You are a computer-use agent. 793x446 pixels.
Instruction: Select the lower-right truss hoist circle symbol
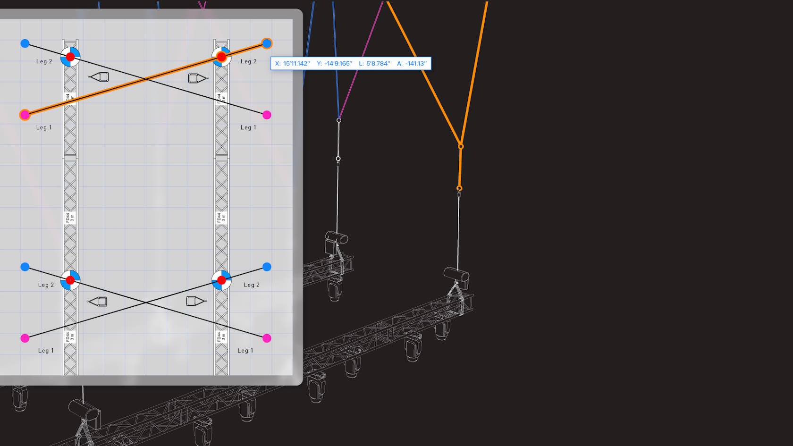[221, 280]
